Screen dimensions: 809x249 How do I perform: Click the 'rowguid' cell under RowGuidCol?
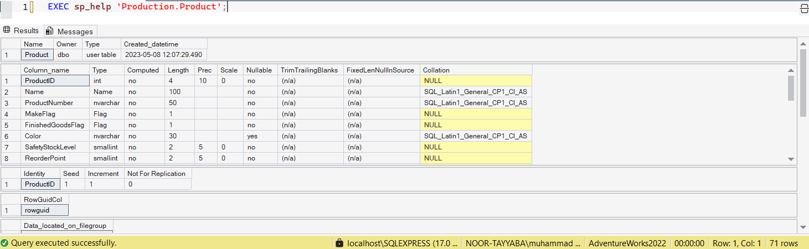(45, 210)
